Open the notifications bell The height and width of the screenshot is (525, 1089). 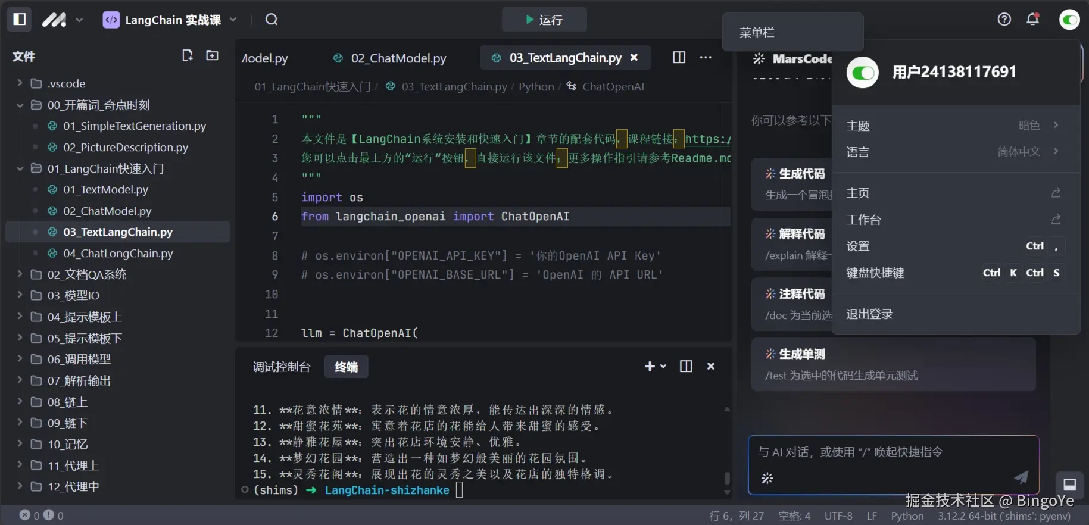[1032, 20]
